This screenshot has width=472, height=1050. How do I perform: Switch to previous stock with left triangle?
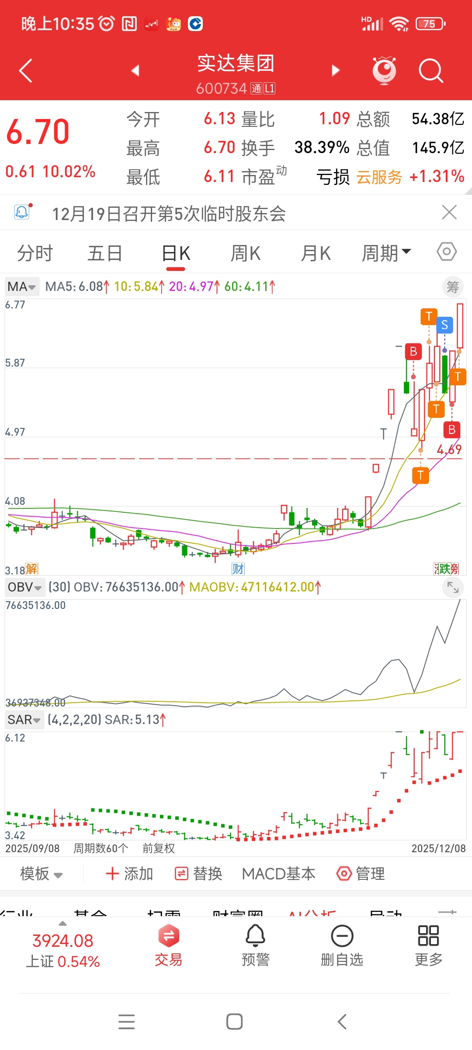point(135,70)
